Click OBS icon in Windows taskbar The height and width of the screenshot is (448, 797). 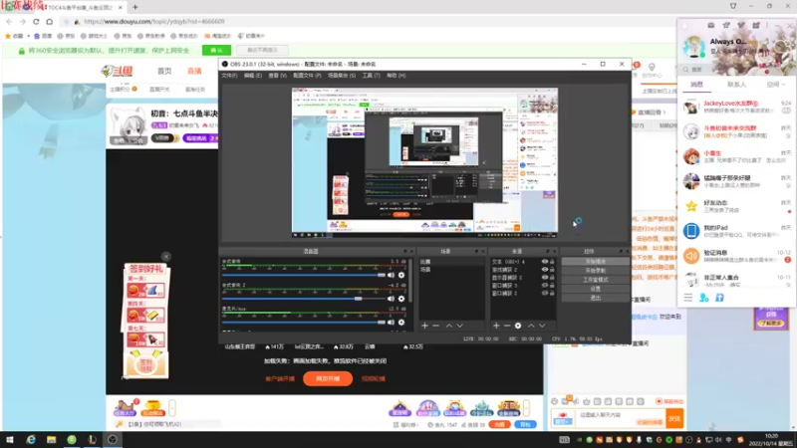[x=113, y=439]
